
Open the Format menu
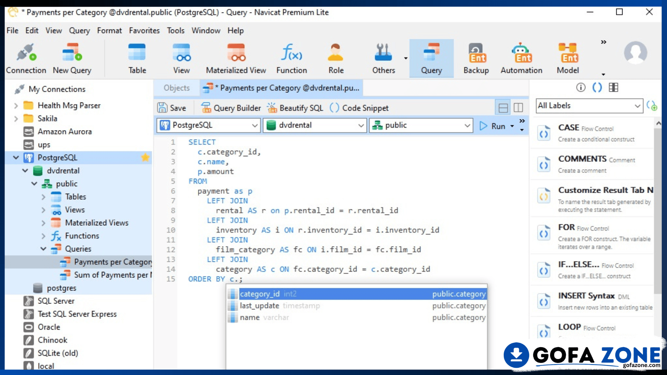109,31
